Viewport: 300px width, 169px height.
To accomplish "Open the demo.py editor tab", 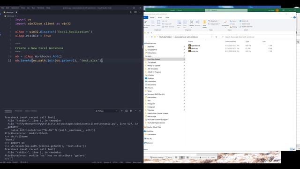I will 9,12.
